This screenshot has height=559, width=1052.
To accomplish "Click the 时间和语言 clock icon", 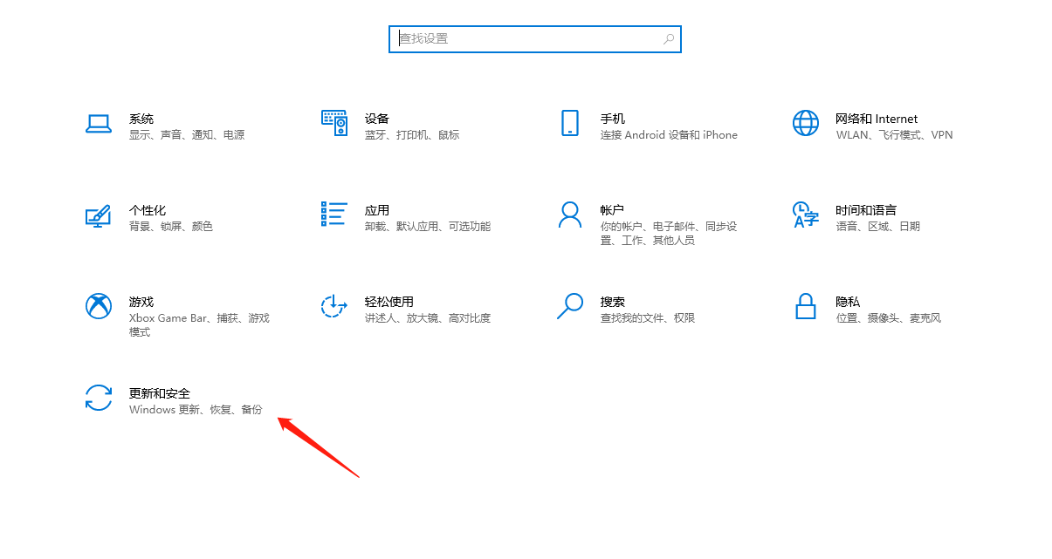I will [x=805, y=216].
